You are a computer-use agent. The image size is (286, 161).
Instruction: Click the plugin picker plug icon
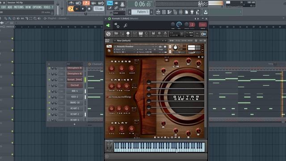[192, 12]
